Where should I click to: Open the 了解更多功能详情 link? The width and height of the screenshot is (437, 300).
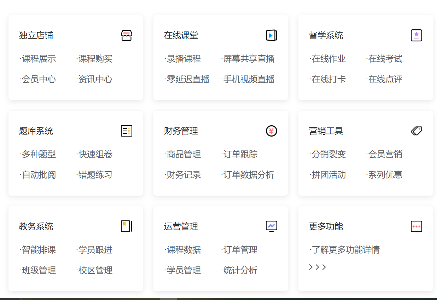(x=345, y=250)
